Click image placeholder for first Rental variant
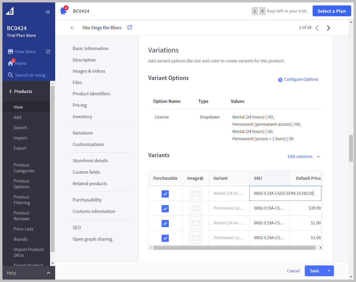Screen dimensions: 356x282 point(196,193)
